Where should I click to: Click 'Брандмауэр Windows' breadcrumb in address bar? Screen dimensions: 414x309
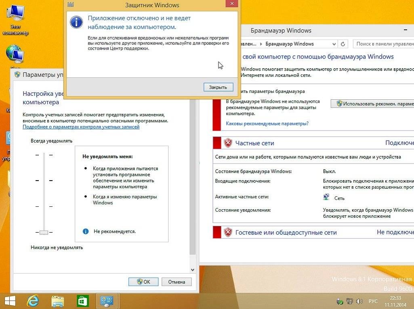(x=289, y=44)
